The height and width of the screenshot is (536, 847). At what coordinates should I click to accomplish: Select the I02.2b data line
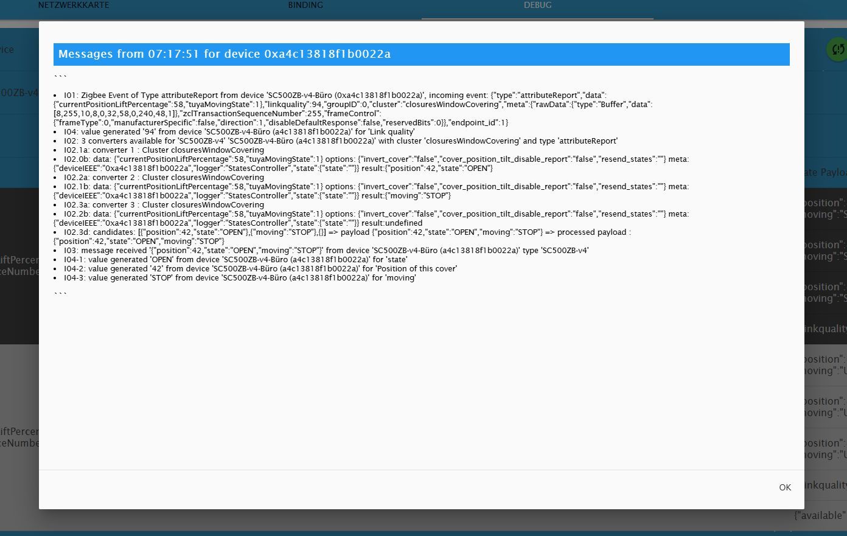pyautogui.click(x=371, y=218)
